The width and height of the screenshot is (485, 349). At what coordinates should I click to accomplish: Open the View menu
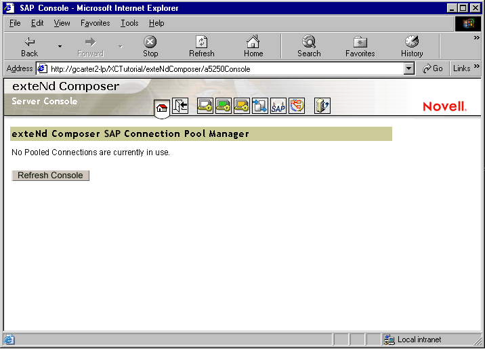pyautogui.click(x=62, y=23)
